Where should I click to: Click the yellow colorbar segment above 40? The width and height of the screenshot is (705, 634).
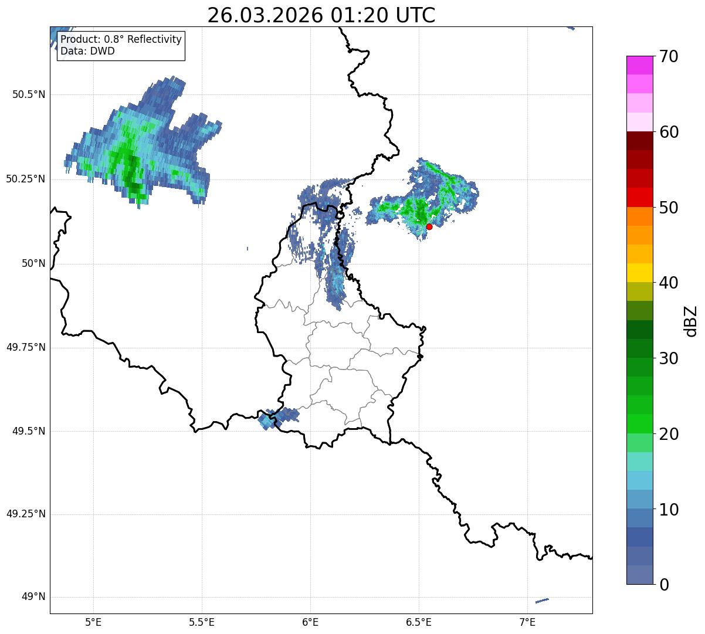[x=639, y=273]
